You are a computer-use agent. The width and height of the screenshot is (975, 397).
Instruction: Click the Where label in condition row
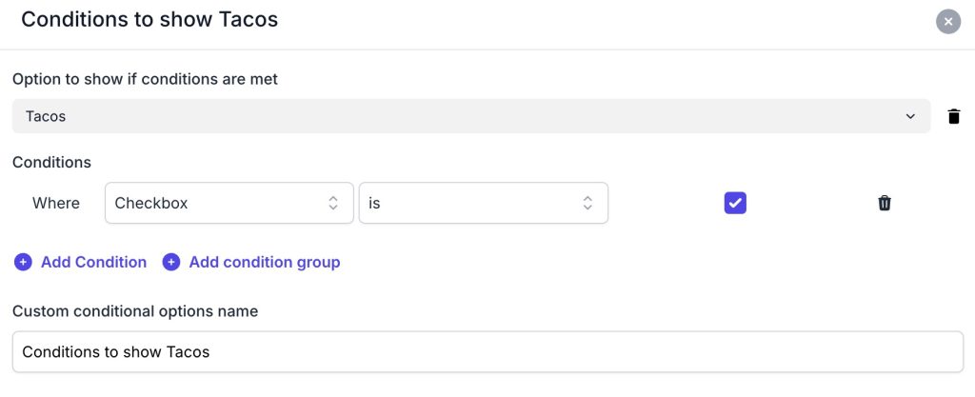tap(56, 203)
